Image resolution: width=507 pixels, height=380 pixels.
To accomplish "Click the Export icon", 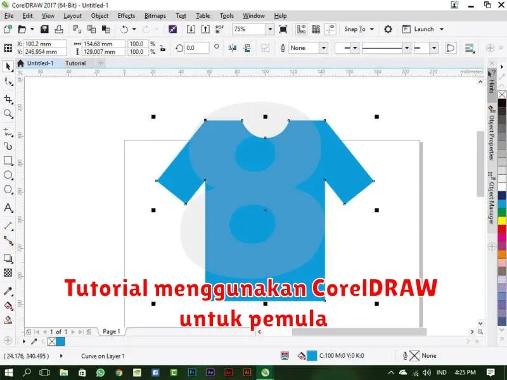I will [x=205, y=29].
